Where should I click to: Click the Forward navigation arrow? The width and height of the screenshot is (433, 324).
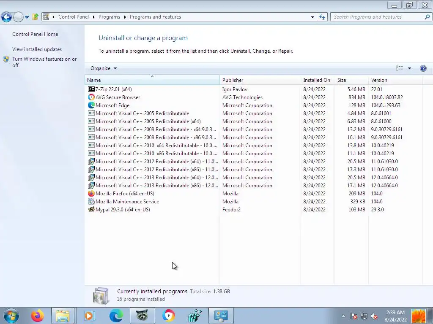pyautogui.click(x=18, y=17)
